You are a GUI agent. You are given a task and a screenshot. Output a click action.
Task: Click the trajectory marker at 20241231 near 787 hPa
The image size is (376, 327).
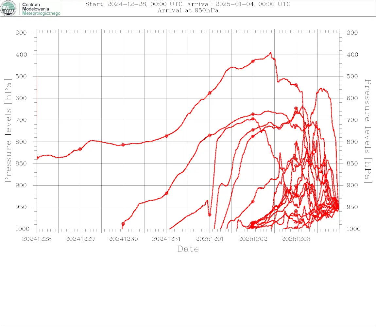tap(166, 136)
